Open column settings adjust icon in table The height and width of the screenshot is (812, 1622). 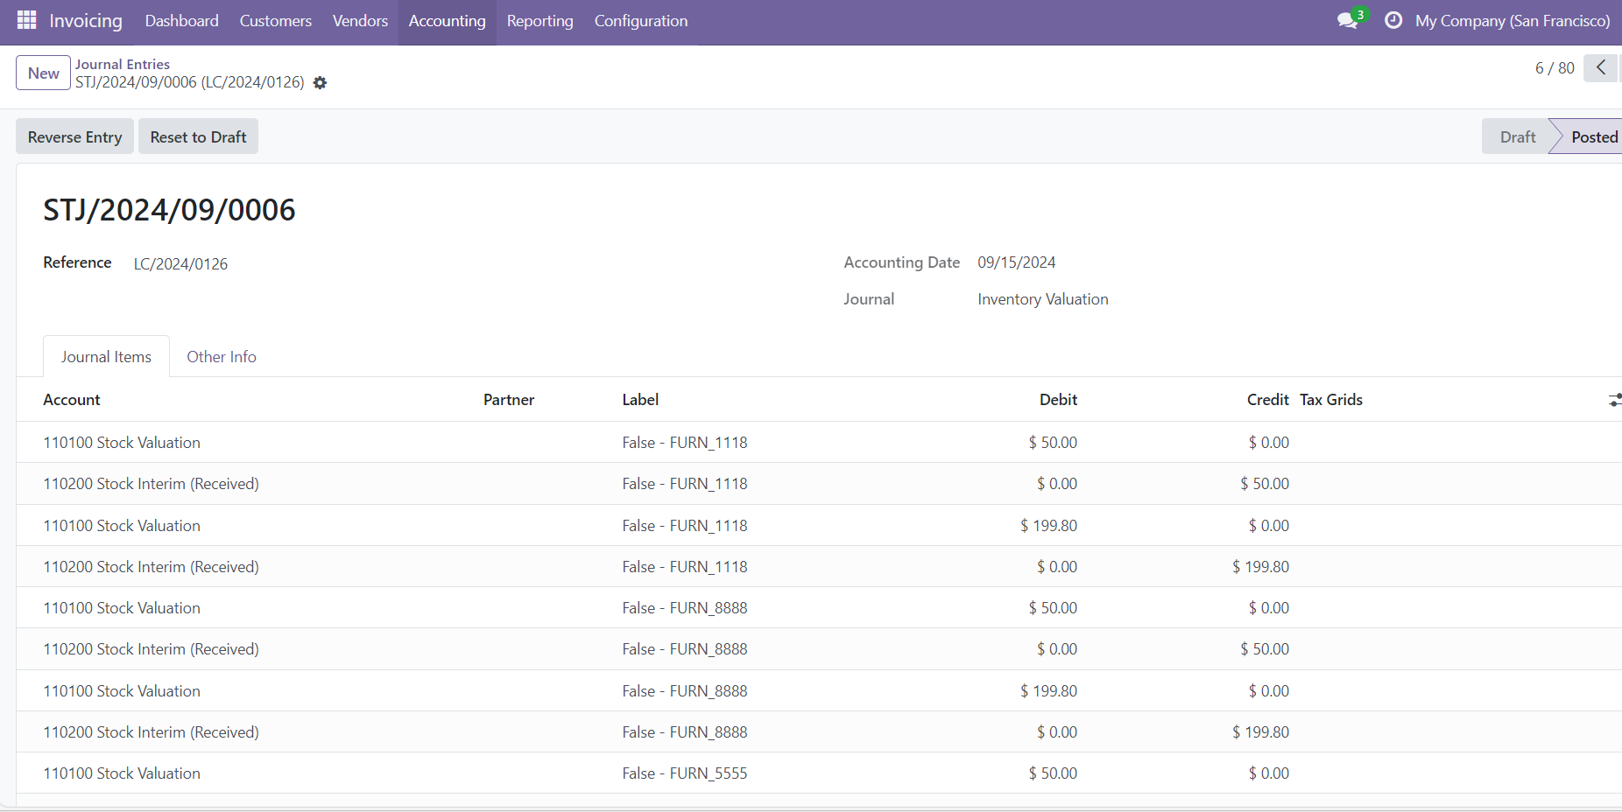[1614, 400]
